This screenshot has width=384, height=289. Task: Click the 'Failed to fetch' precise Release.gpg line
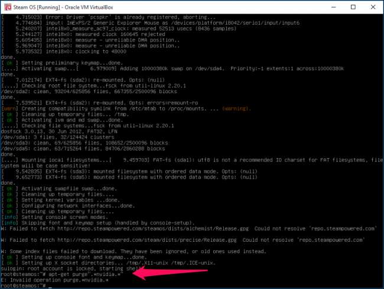183,240
